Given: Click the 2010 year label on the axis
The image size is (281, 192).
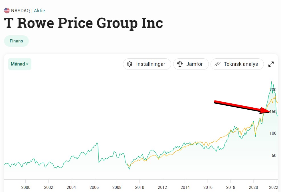Looking at the screenshot, I should click(140, 187).
